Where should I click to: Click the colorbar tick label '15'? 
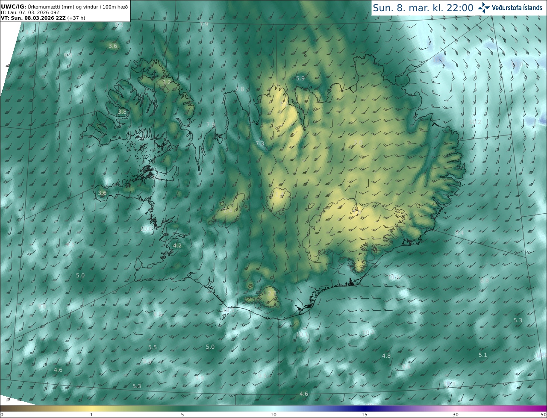pos(365,415)
